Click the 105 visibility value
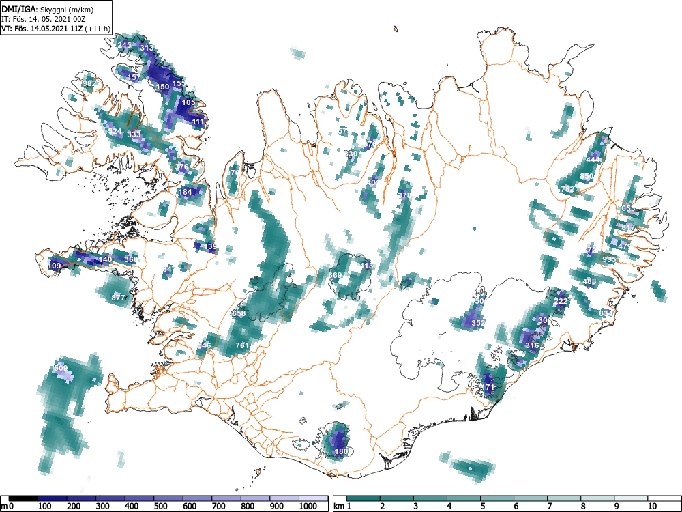The width and height of the screenshot is (682, 512). [188, 103]
